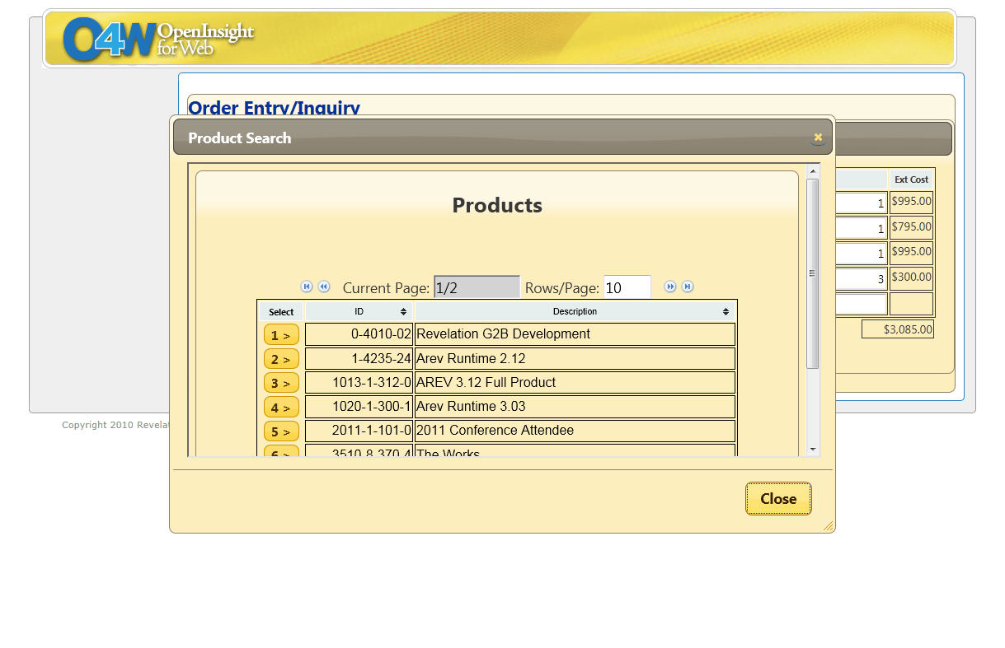Click the Products panel vertical scrollbar thumb
Screen dimensions: 1005x648
coord(813,273)
